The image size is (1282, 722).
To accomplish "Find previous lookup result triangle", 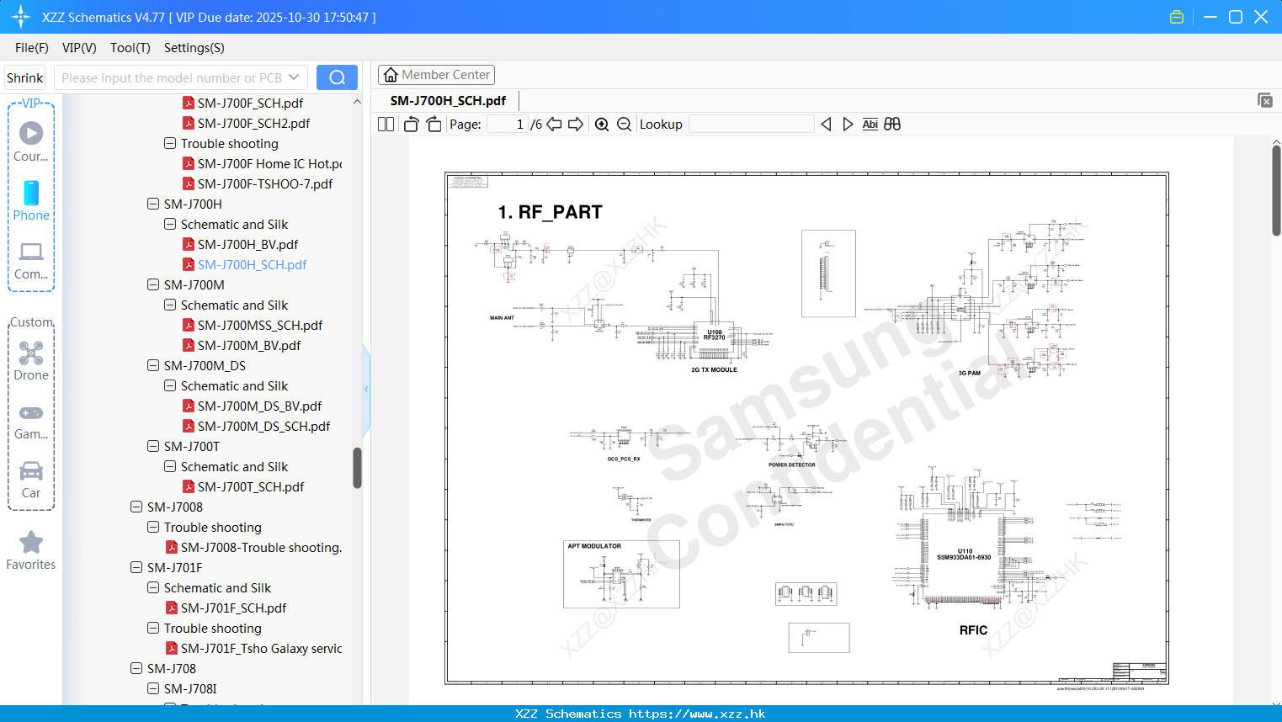I will (x=826, y=125).
